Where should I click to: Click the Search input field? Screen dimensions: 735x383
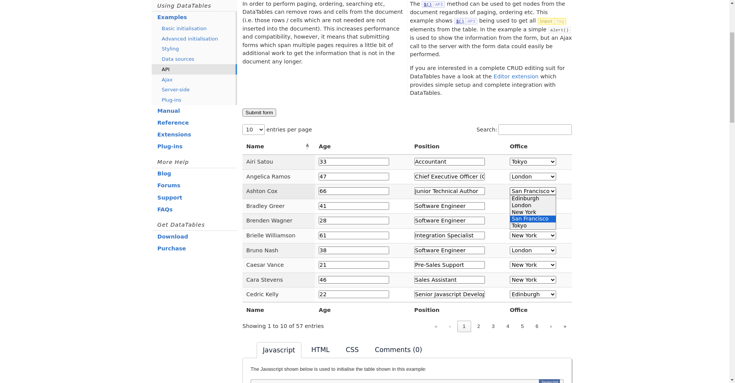(535, 130)
